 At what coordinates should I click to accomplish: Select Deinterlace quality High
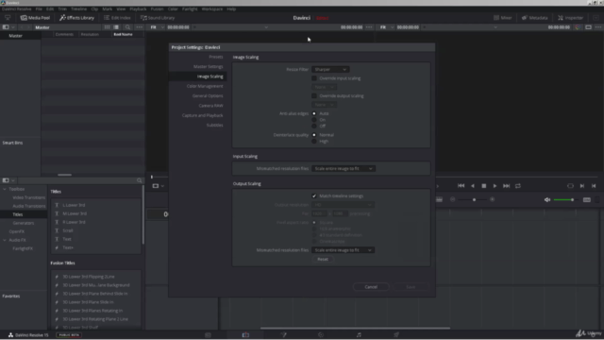click(314, 141)
